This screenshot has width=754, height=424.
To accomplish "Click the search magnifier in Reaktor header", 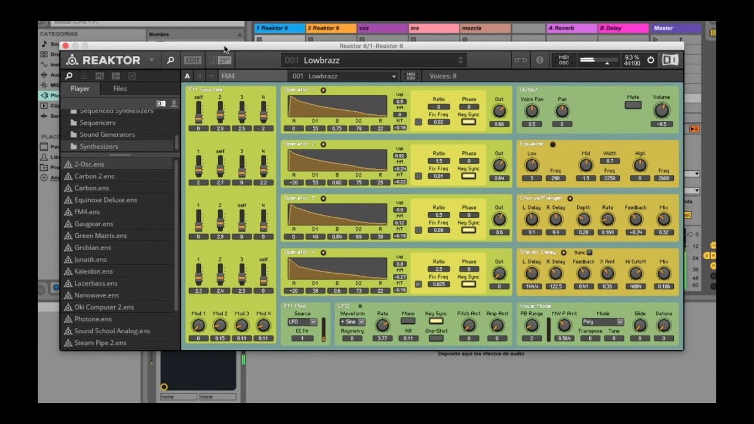I will click(170, 60).
